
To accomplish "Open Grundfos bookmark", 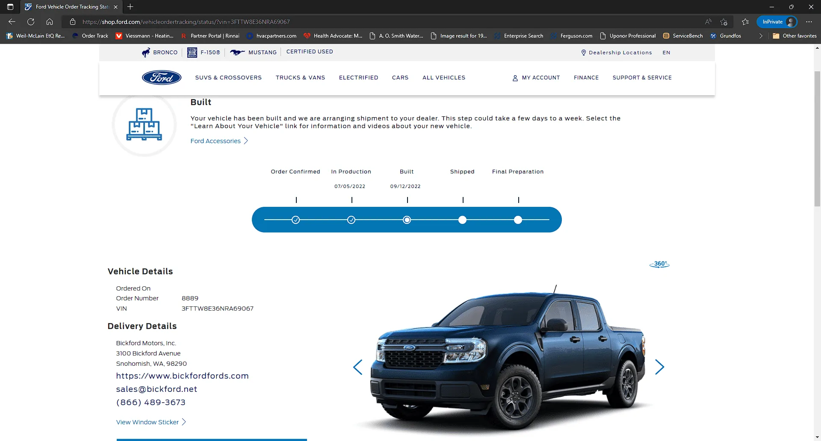I will click(x=726, y=36).
